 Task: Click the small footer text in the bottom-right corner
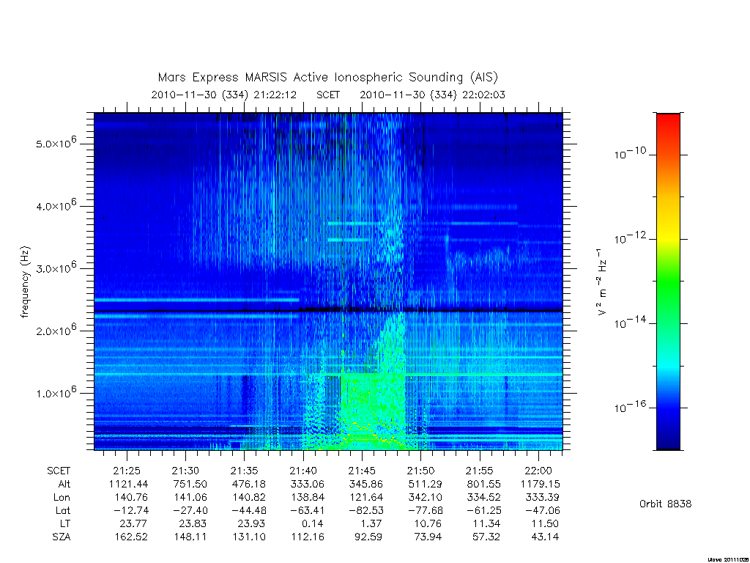(x=728, y=559)
